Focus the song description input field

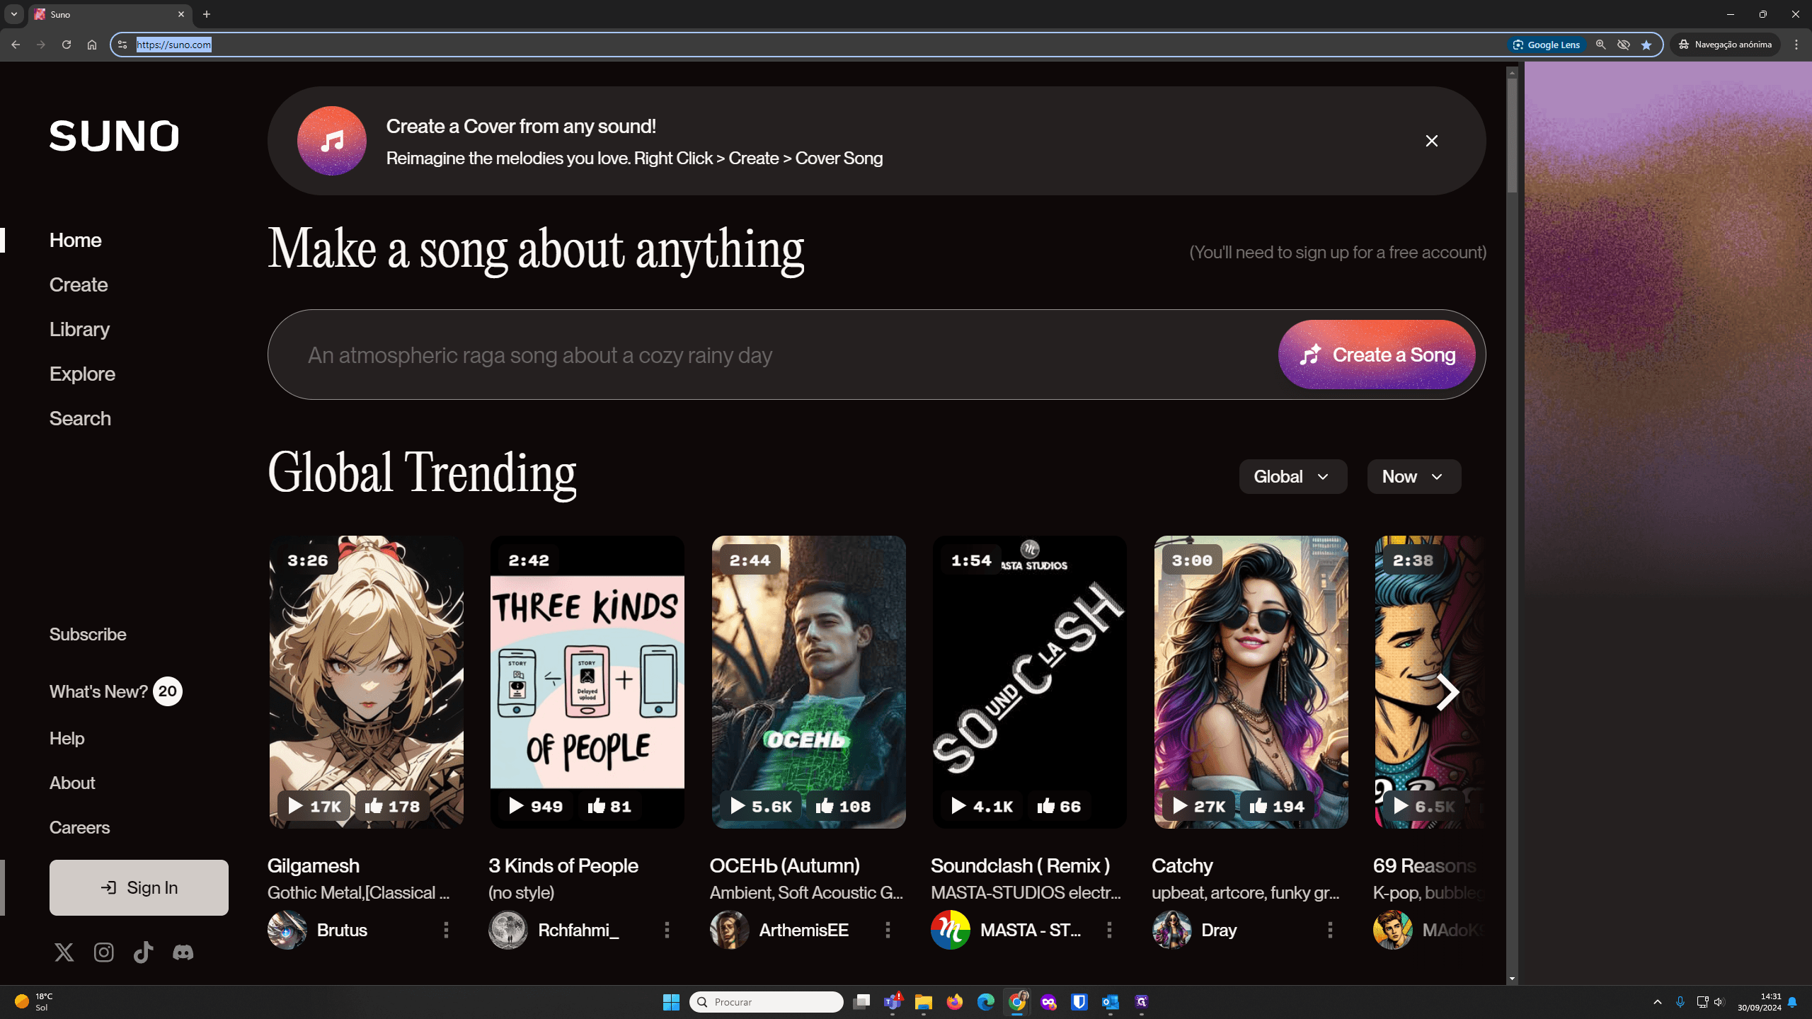pyautogui.click(x=772, y=355)
